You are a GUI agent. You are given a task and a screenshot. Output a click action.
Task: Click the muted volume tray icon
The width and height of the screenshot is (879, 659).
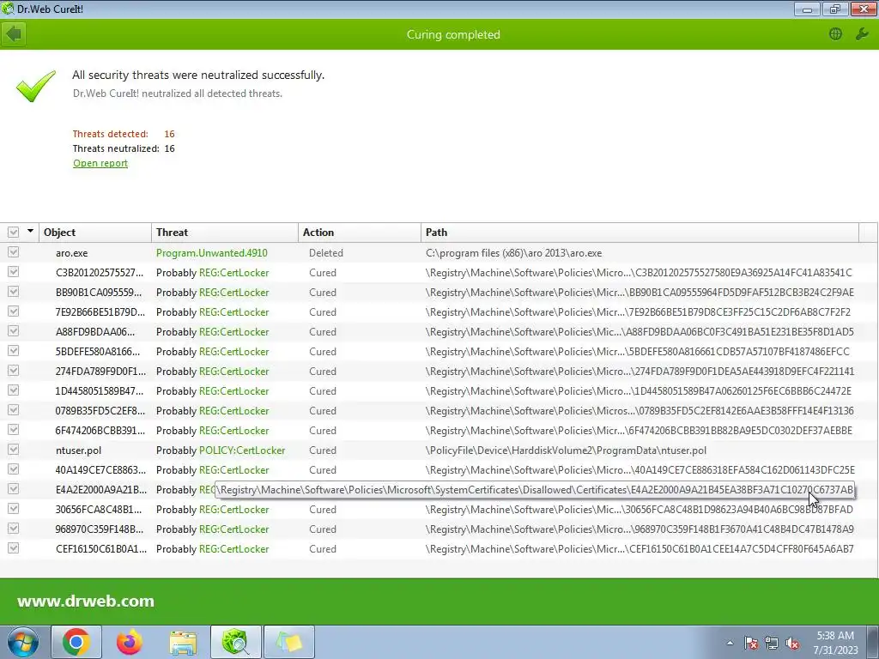[792, 644]
